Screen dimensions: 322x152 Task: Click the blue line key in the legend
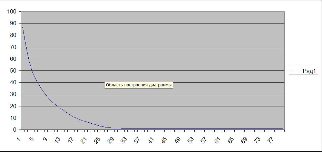[296, 71]
